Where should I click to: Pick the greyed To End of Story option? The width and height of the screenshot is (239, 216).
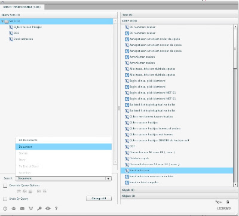[x=63, y=166]
